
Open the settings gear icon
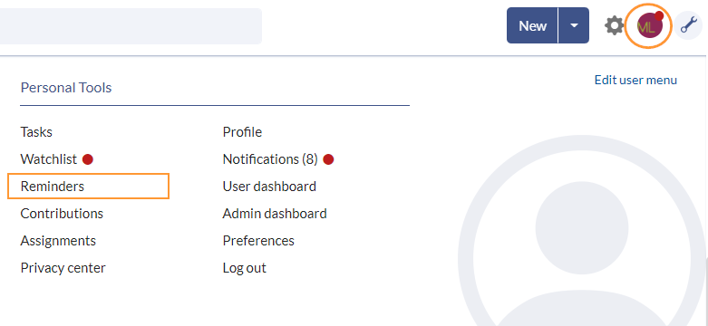(614, 25)
